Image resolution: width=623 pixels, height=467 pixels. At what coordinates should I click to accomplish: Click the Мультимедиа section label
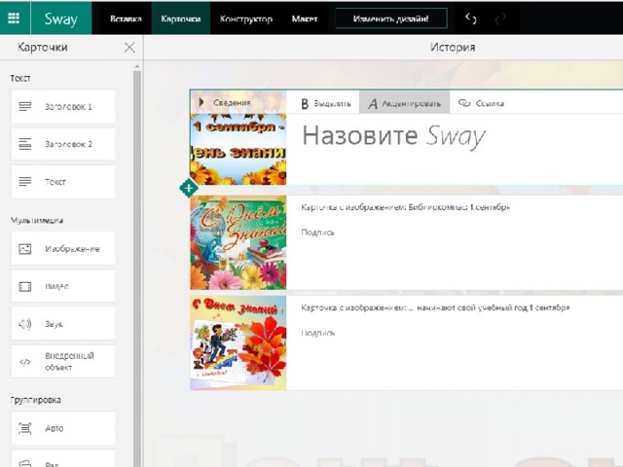tap(37, 220)
